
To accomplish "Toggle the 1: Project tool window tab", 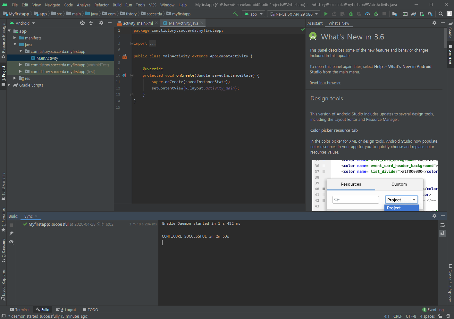I will [4, 76].
